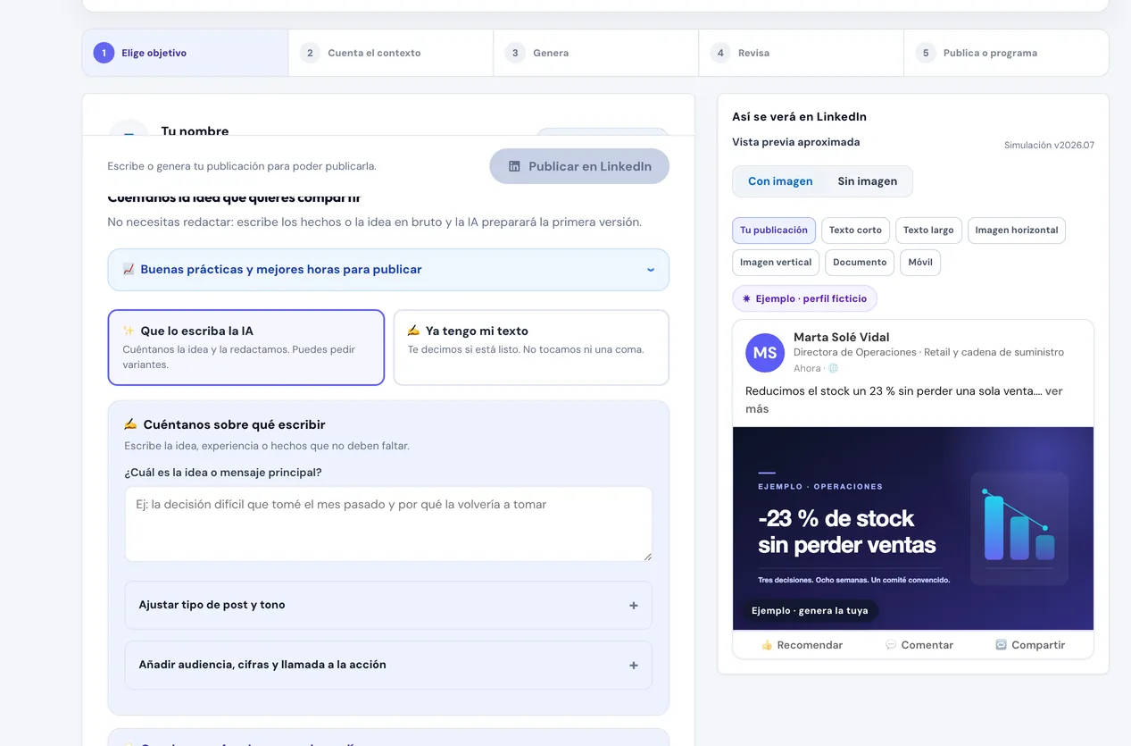Screen dimensions: 1131x746
Task: Select the Móvil preview chip
Action: pyautogui.click(x=920, y=263)
